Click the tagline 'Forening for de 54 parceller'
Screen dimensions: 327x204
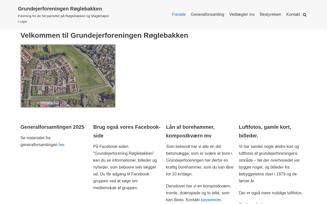[x=63, y=19]
